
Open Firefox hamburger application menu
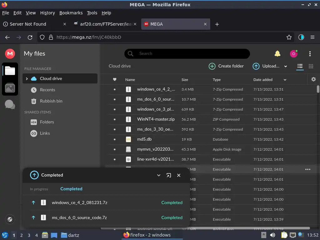click(312, 37)
